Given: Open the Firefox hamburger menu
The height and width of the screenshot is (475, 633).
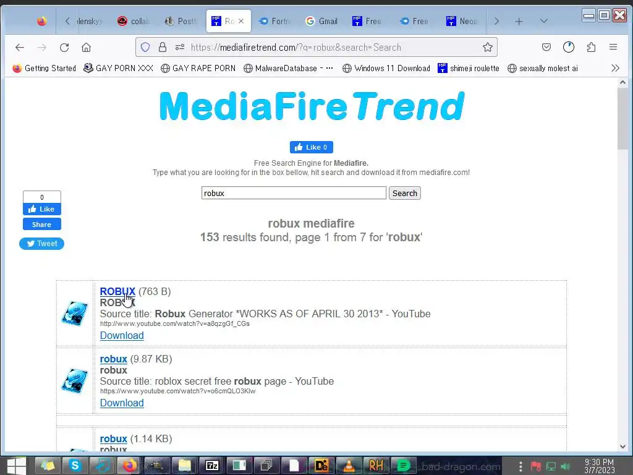Looking at the screenshot, I should [x=613, y=47].
